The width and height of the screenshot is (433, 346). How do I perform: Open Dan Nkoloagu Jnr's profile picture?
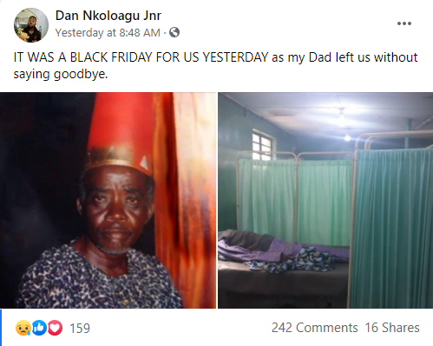tap(31, 25)
